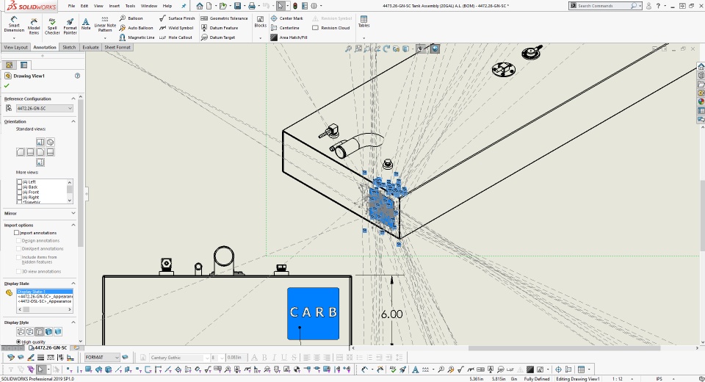Click the Linear Note Pattern tool
Screen dimensions: 705x382
click(x=105, y=25)
